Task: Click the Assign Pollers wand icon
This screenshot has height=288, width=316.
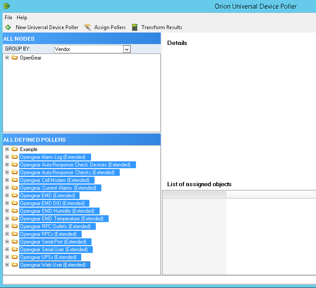Action: pyautogui.click(x=88, y=27)
